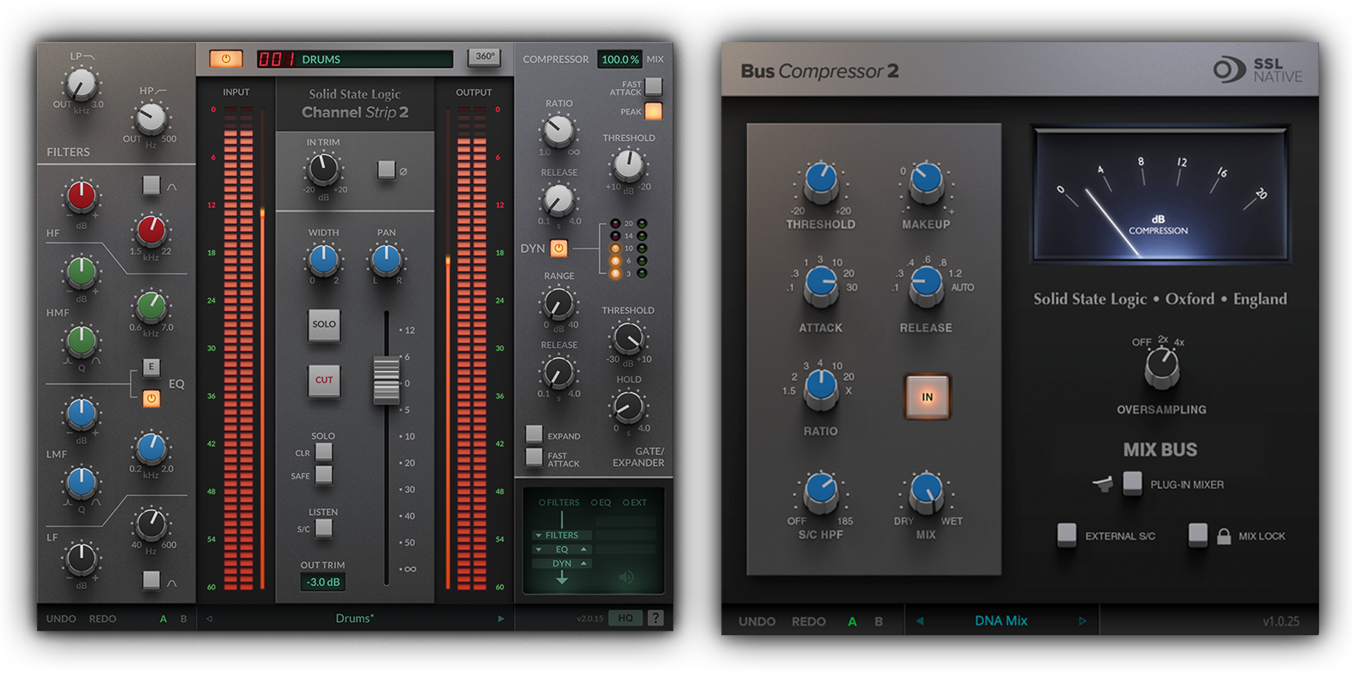Click the gate Range knob
Viewport: 1352px width, 681px height.
[558, 304]
